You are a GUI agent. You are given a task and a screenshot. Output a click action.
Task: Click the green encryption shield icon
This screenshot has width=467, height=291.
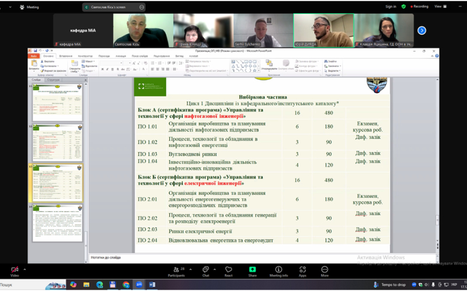coord(403,6)
